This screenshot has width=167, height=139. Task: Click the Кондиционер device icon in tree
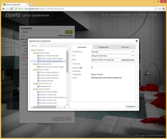pyautogui.click(x=38, y=86)
